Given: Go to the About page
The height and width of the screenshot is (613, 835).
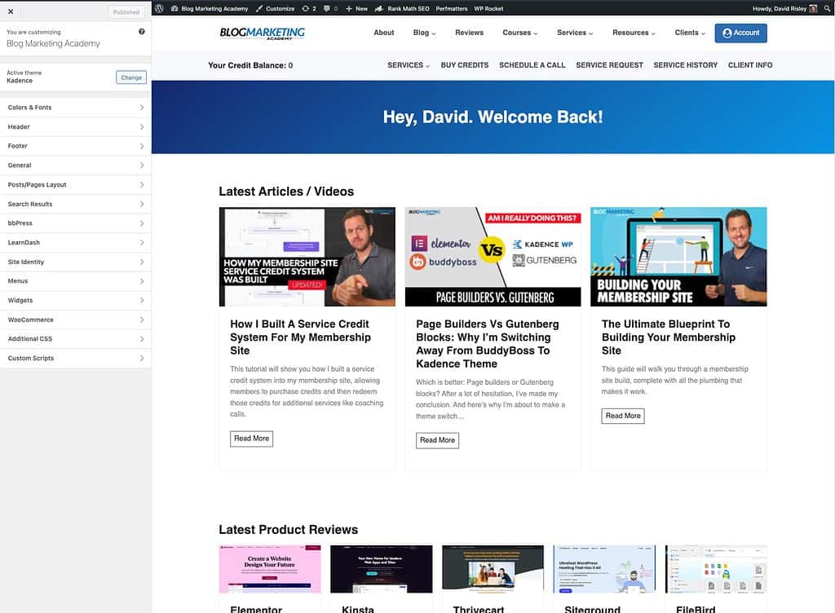Looking at the screenshot, I should click(384, 33).
